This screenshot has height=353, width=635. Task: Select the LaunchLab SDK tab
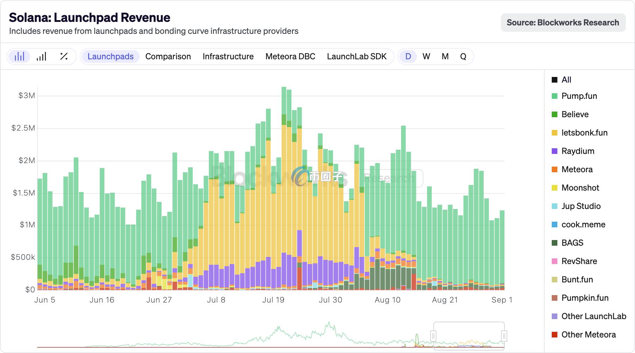click(x=357, y=56)
